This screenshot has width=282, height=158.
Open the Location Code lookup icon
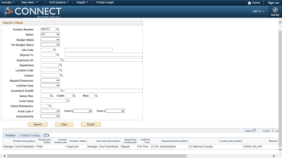pyautogui.click(x=61, y=70)
